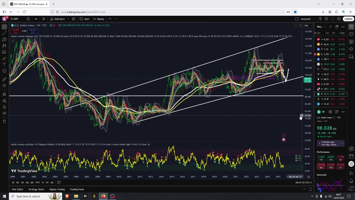Click compare or add symbol plus
The image size is (355, 200).
pos(28,19)
